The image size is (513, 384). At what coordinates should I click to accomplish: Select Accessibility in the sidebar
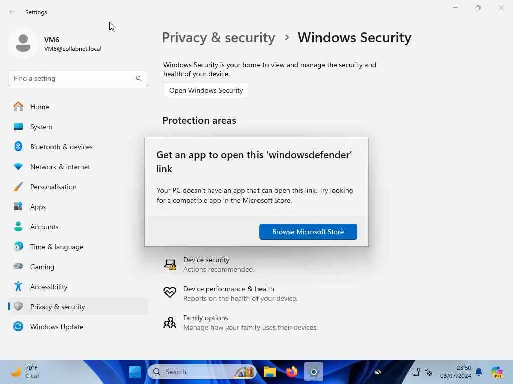(48, 287)
